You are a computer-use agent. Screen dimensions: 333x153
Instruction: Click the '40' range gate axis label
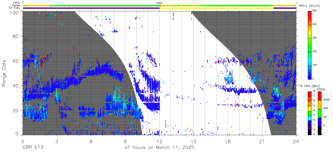point(16,86)
